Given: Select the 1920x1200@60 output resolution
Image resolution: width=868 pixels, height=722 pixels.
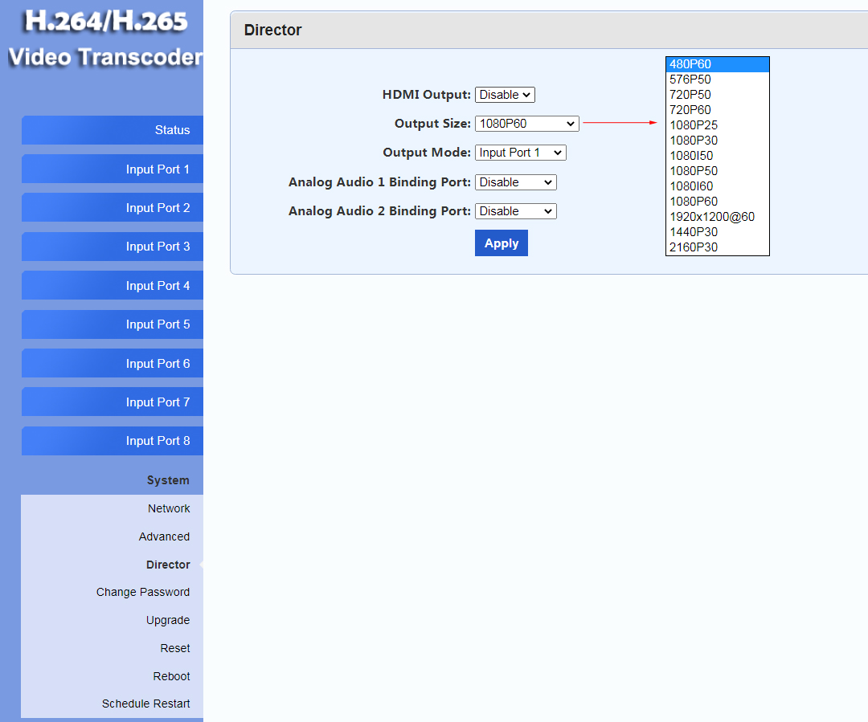Looking at the screenshot, I should (x=709, y=216).
